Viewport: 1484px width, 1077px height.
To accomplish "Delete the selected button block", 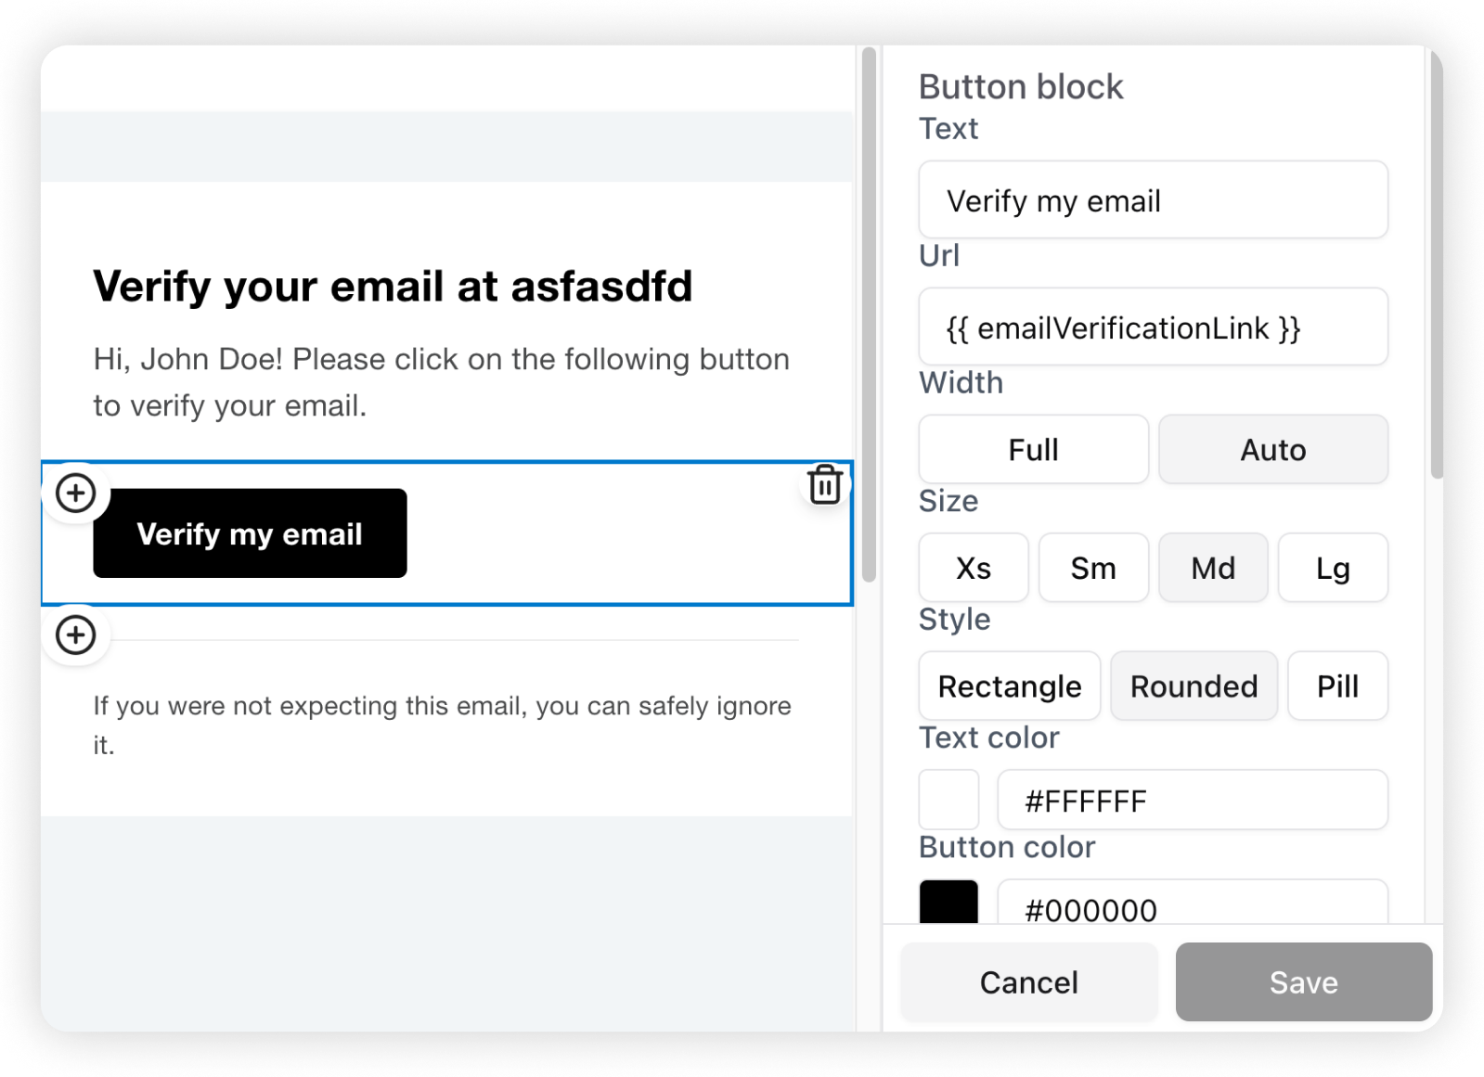I will click(x=824, y=483).
